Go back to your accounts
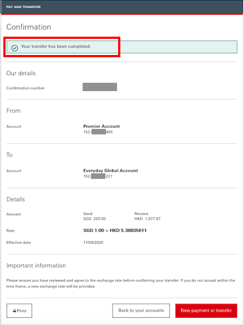This screenshot has width=244, height=325. click(141, 311)
